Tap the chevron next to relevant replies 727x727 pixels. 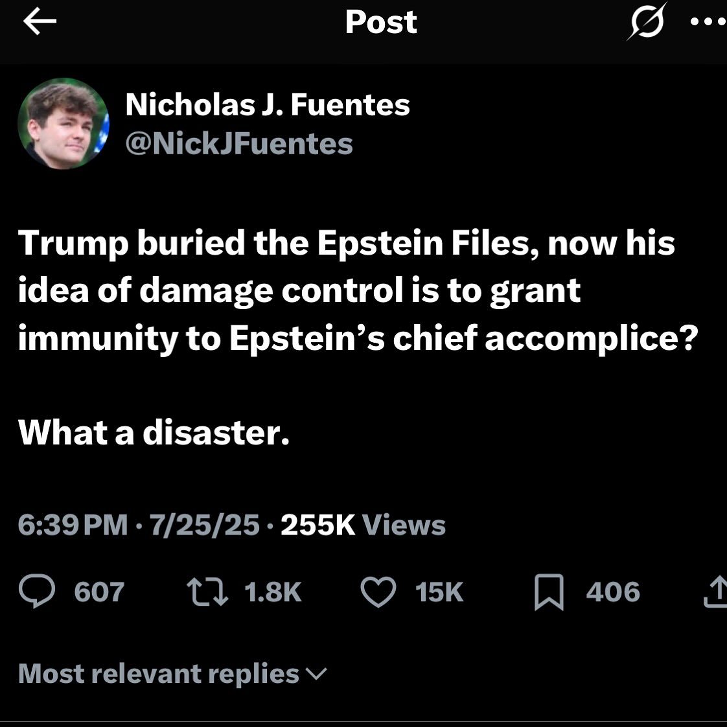click(317, 674)
